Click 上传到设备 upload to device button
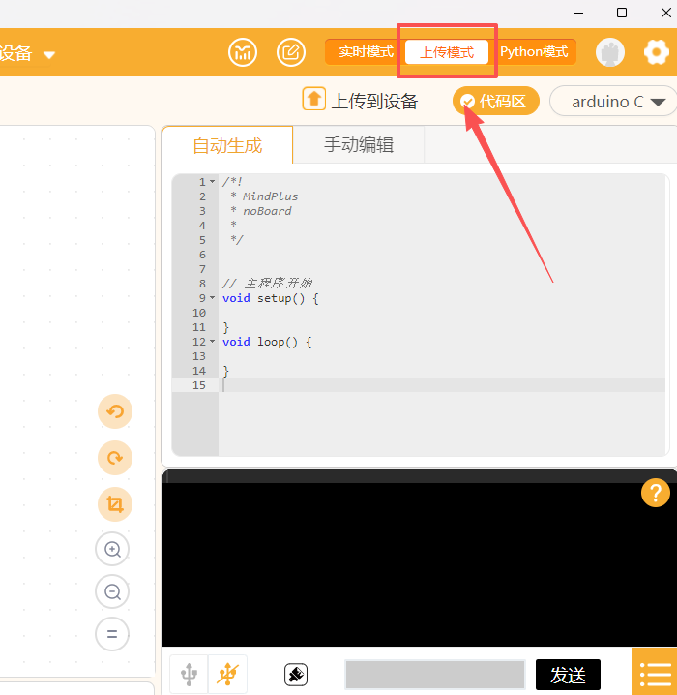The image size is (677, 695). point(361,101)
